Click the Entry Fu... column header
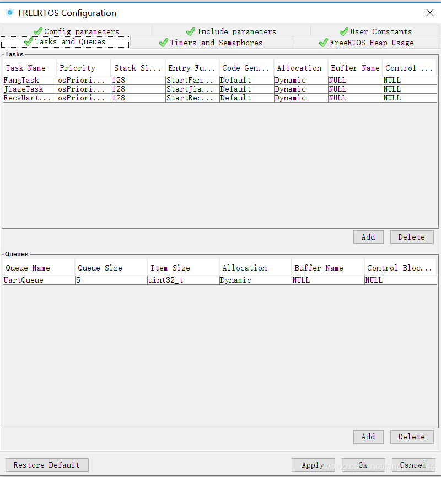441x477 pixels. [192, 68]
